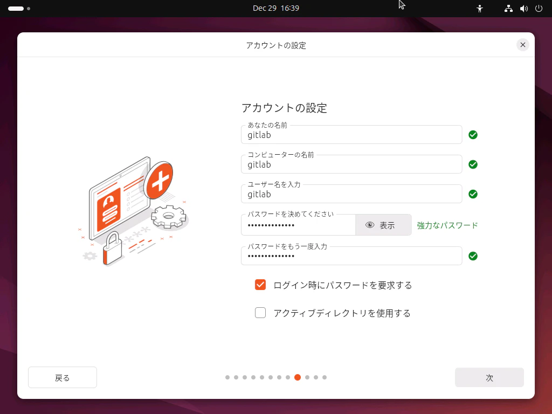The image size is (552, 414).
Task: Click the green checkmark beside ユーザー名 field
Action: 473,195
